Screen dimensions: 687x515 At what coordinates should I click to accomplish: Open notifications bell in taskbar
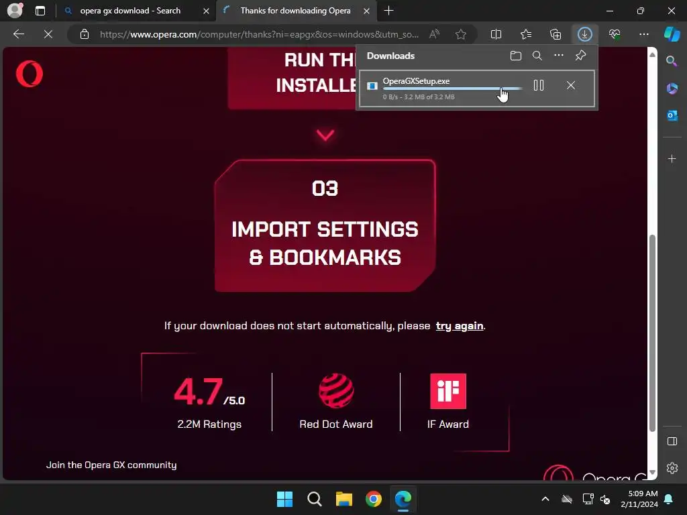pos(669,499)
